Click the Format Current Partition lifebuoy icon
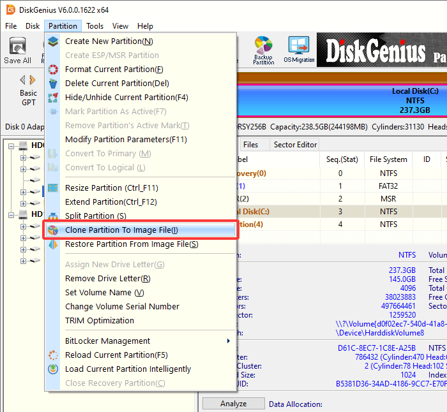 (x=54, y=70)
